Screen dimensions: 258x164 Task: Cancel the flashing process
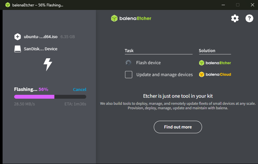pyautogui.click(x=79, y=89)
